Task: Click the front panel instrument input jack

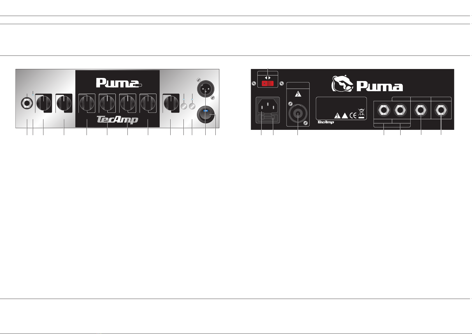Action: coord(27,104)
